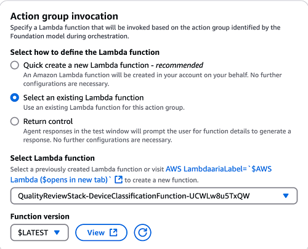Screen dimensions: 308x249
Task: Select Quick create a new Lambda function radio
Action: [x=15, y=65]
